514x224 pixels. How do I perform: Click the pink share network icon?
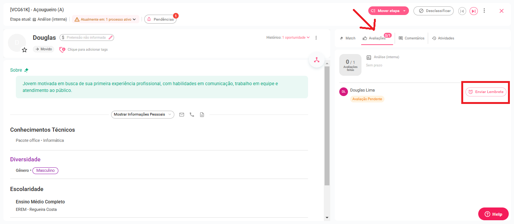317,60
